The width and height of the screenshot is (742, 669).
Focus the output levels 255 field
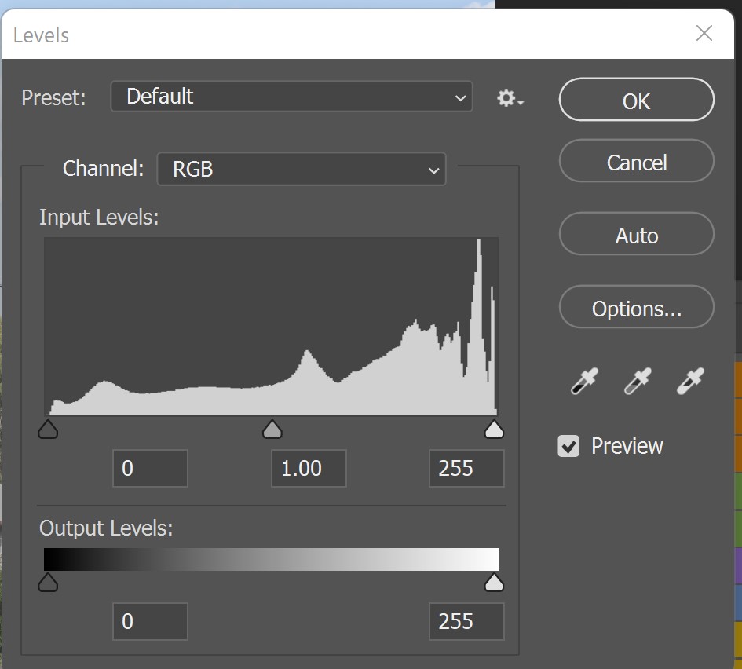pos(466,622)
